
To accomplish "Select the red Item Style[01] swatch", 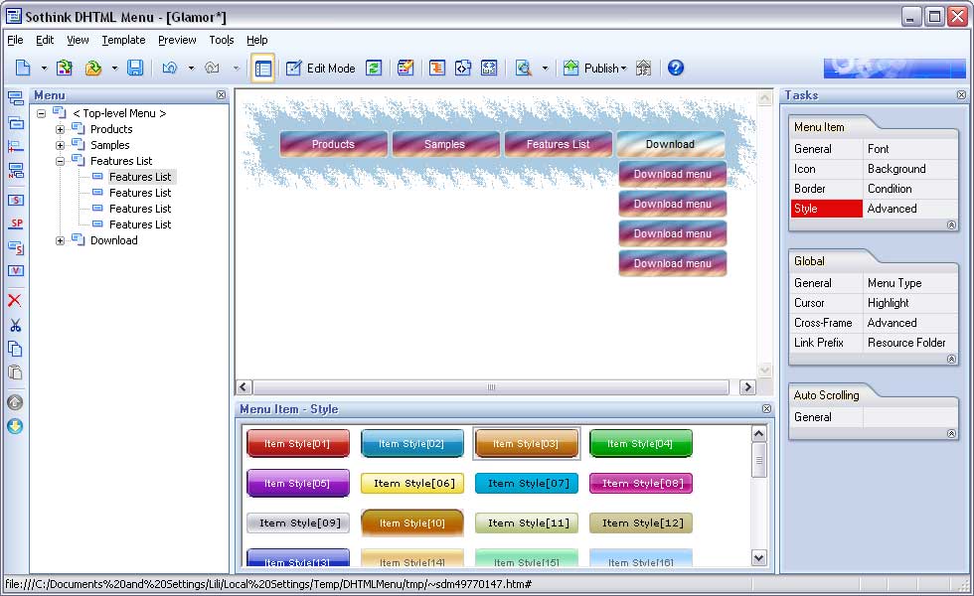I will coord(298,443).
